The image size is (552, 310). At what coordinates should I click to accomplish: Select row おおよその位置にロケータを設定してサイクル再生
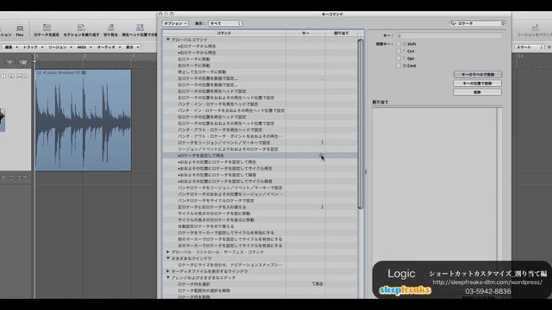[x=260, y=169]
